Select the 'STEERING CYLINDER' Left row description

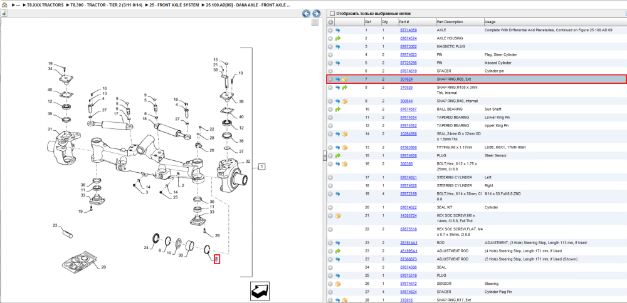tap(454, 177)
